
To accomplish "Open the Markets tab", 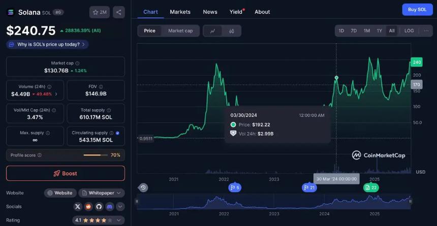I will tap(180, 12).
